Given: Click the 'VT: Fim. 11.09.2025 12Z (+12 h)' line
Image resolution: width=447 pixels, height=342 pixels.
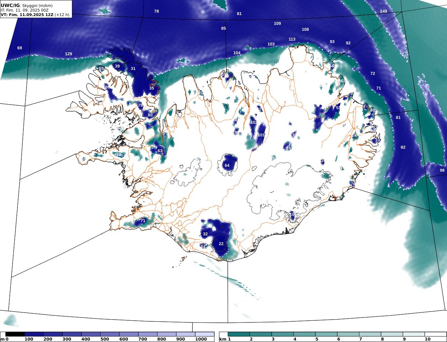Looking at the screenshot, I should 35,15.
